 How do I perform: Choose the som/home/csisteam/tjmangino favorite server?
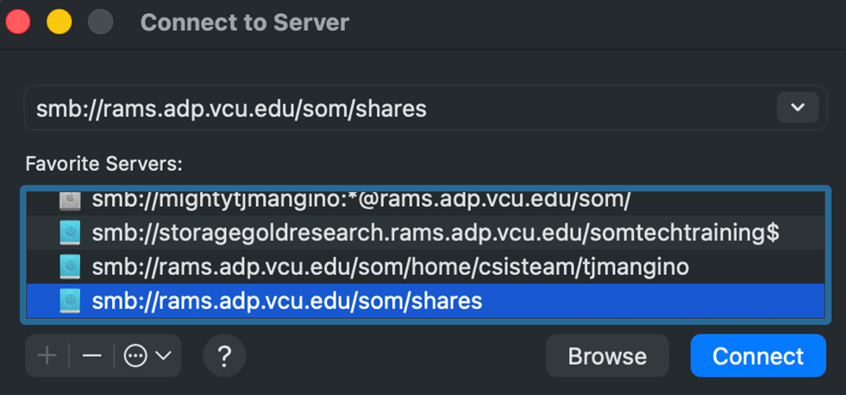(x=390, y=266)
